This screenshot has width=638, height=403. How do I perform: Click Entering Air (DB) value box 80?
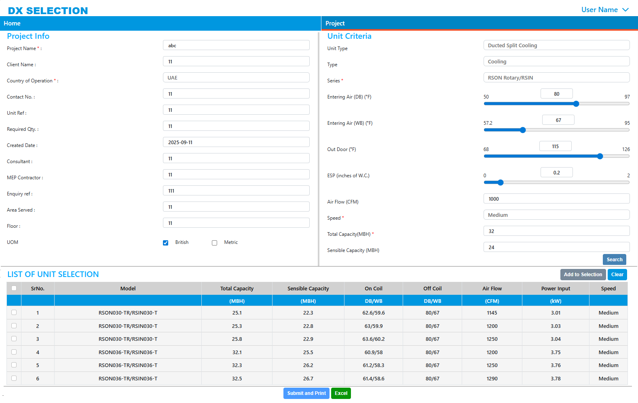coord(556,94)
